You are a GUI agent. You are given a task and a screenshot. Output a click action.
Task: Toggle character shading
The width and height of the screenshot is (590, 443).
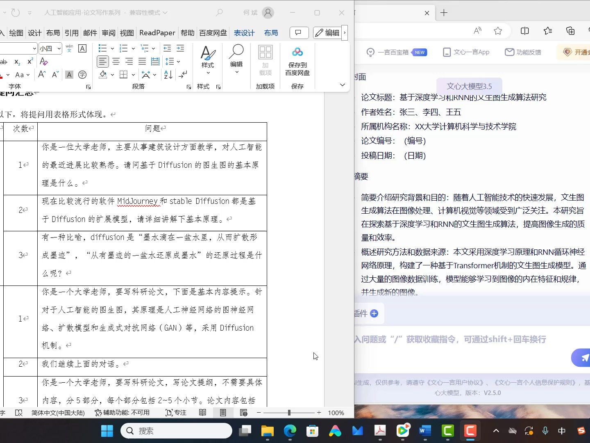[69, 75]
